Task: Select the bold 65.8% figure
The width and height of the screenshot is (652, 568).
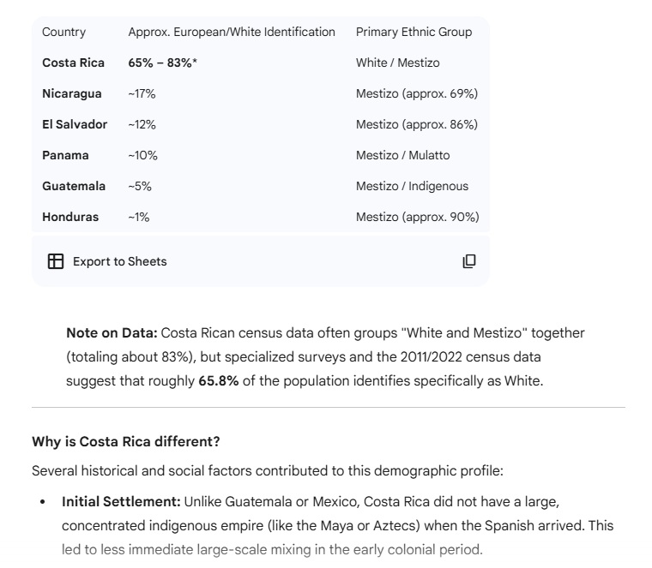Action: (x=218, y=380)
